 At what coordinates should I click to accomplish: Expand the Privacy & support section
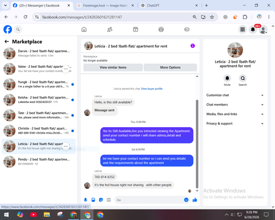pyautogui.click(x=235, y=124)
